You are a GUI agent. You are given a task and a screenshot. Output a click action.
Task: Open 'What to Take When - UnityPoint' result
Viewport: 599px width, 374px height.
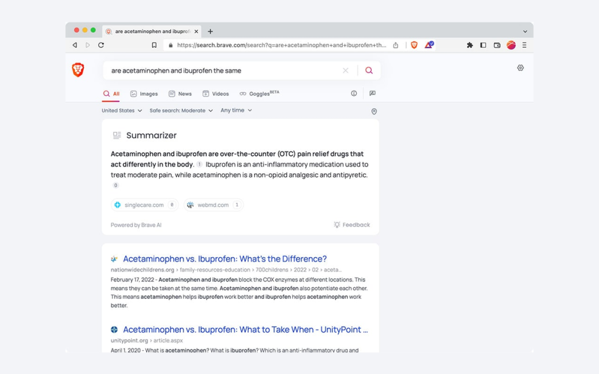245,329
